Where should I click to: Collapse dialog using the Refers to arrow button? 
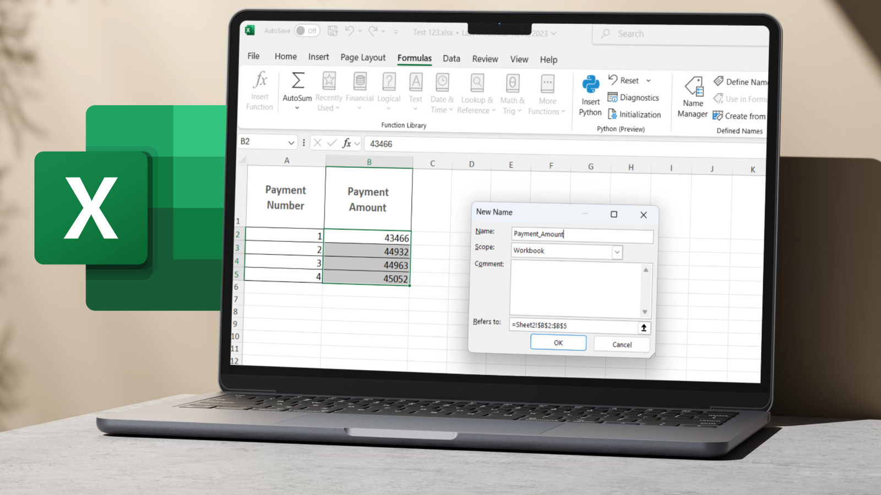644,328
